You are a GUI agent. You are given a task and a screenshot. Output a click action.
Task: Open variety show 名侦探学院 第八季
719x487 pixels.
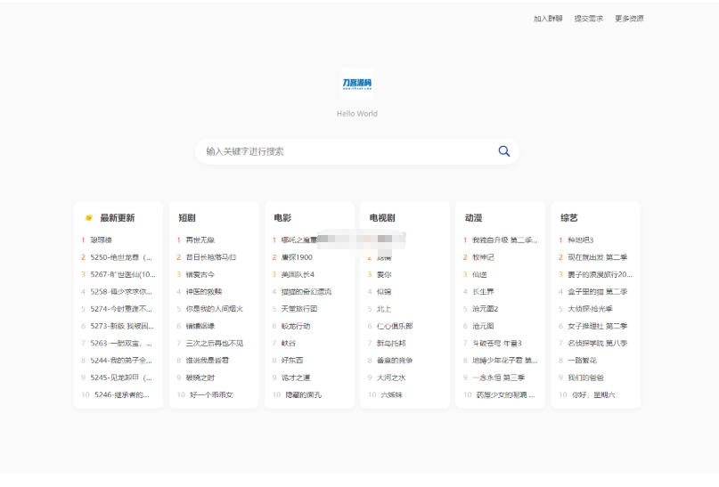pos(597,343)
